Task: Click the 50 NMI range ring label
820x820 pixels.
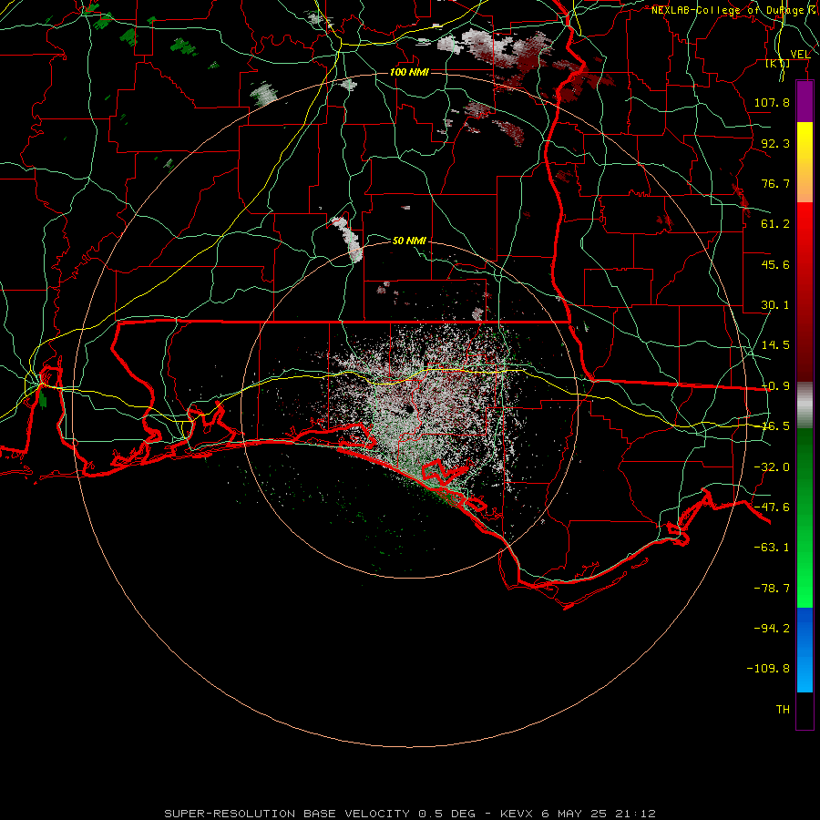Action: click(x=409, y=241)
